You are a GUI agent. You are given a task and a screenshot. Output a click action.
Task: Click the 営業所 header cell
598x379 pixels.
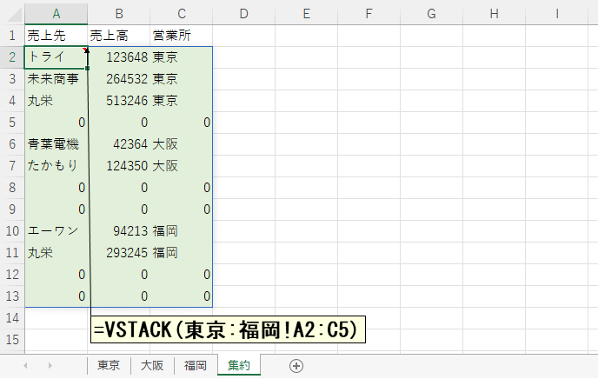tap(182, 36)
